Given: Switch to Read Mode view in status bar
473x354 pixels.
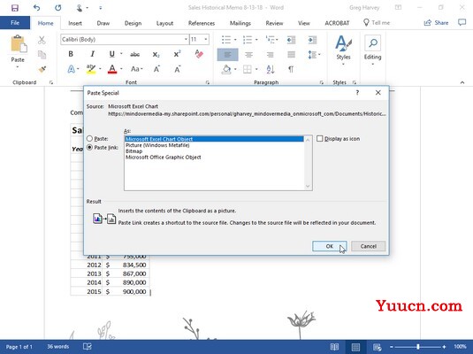Looking at the screenshot, I should [x=334, y=347].
